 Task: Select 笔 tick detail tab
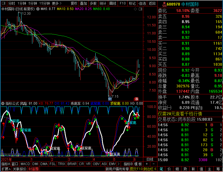(161, 169)
